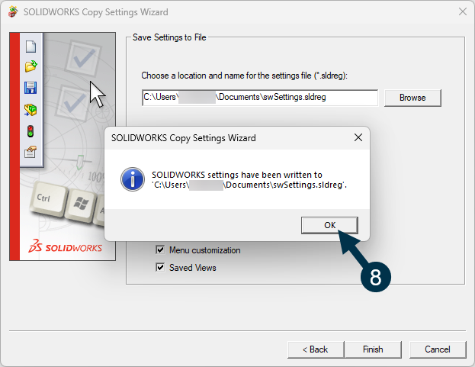The width and height of the screenshot is (475, 367).
Task: Click the Back button
Action: pos(316,349)
